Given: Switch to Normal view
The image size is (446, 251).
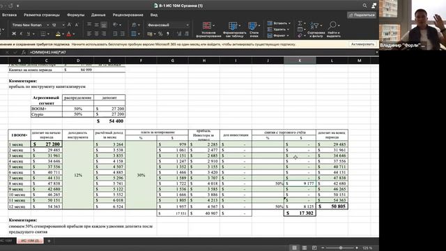Looking at the screenshot, I should [x=294, y=248].
